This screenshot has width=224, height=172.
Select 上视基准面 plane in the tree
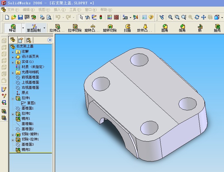click(x=27, y=83)
